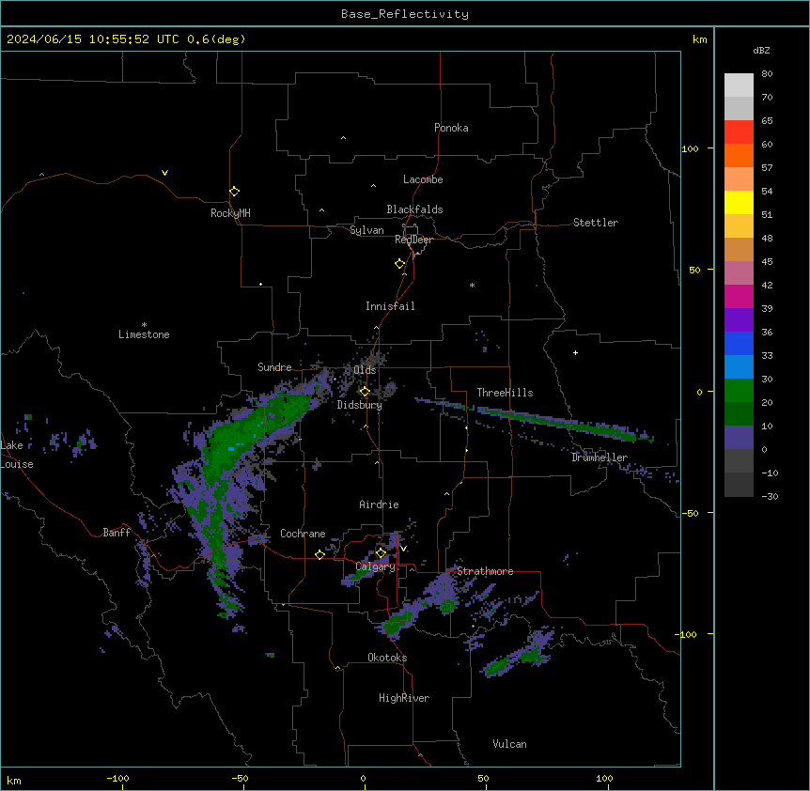Pick the bright green swatch in the dBZ legend

click(x=739, y=391)
